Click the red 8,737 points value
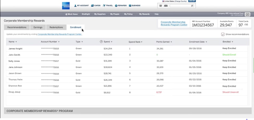This screenshot has height=120, width=254. tap(159, 92)
